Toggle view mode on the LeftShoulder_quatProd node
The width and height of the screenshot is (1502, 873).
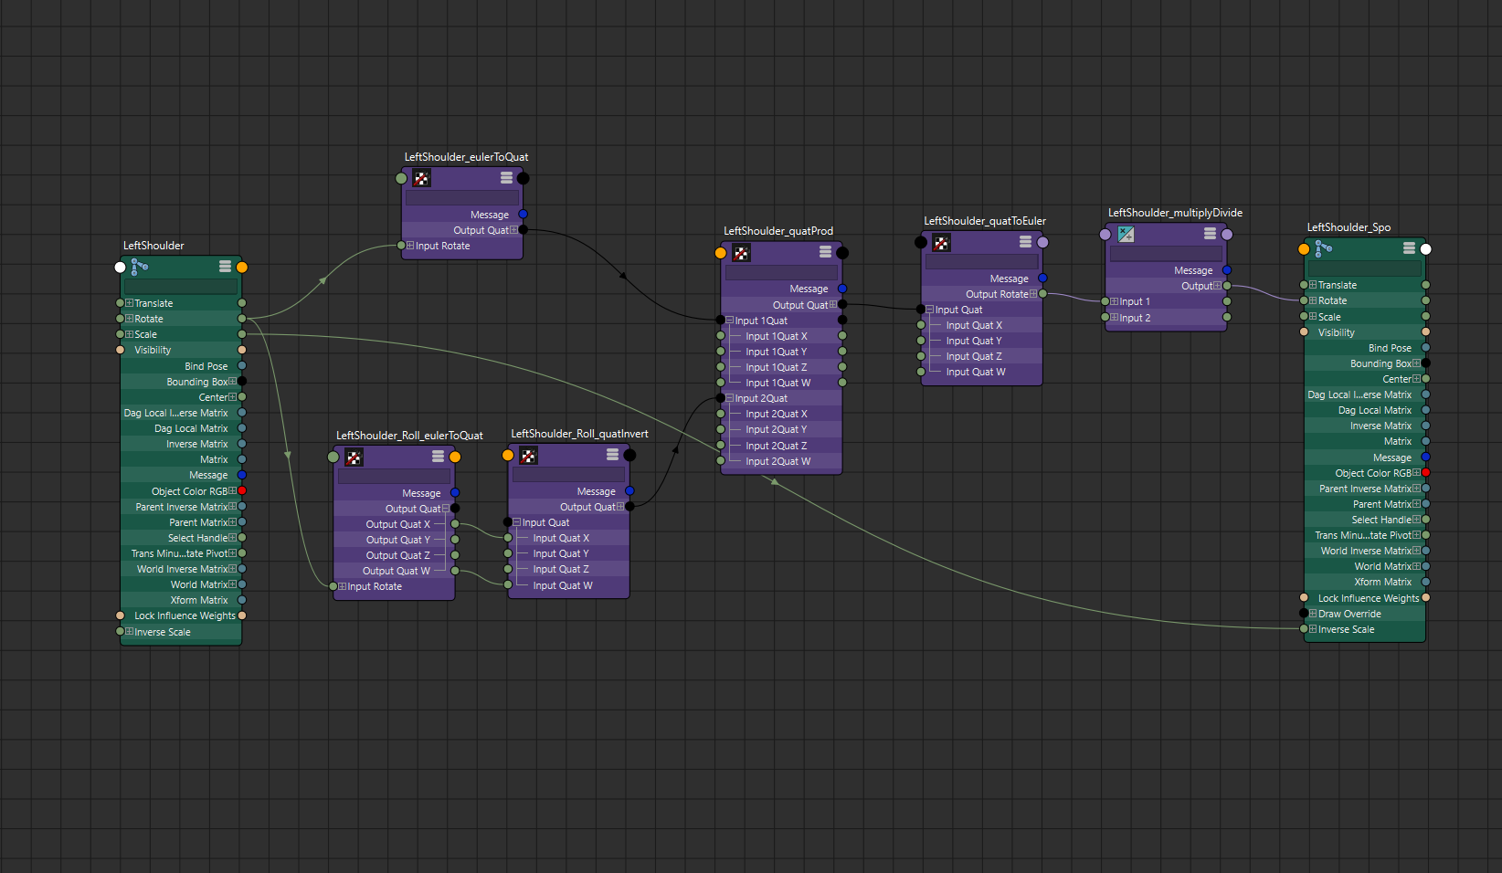[x=825, y=252]
